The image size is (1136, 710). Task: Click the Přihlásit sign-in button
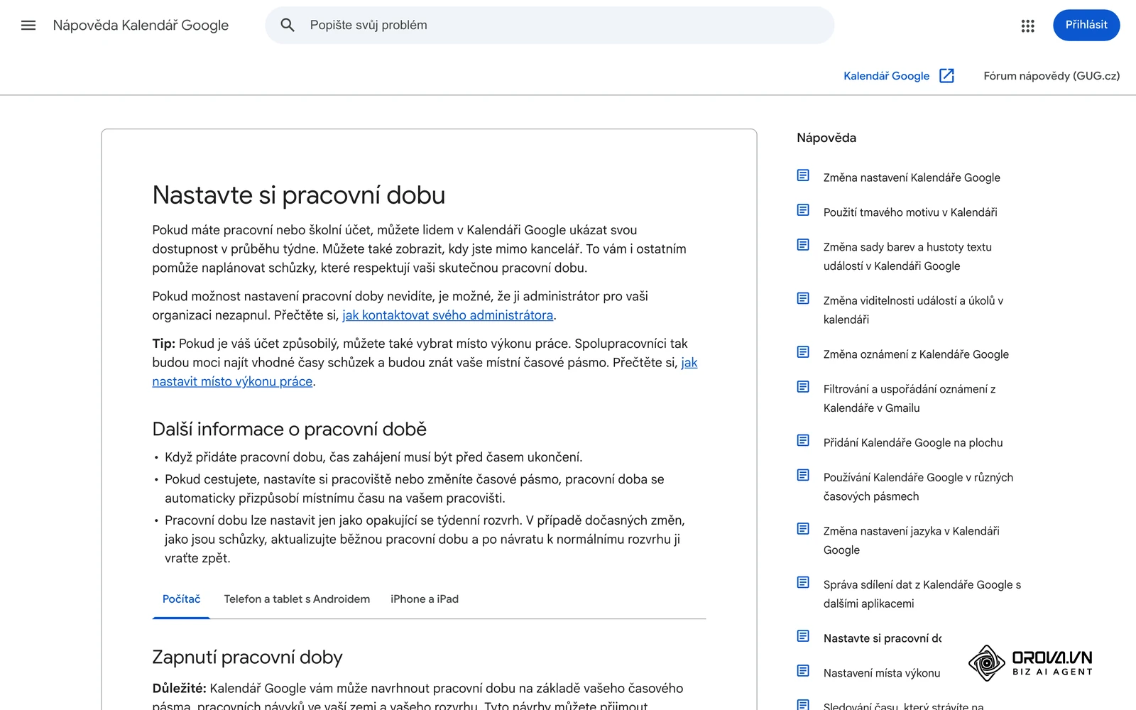pyautogui.click(x=1086, y=26)
